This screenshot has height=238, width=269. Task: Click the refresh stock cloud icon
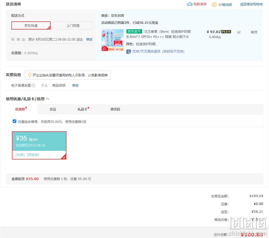(x=189, y=4)
